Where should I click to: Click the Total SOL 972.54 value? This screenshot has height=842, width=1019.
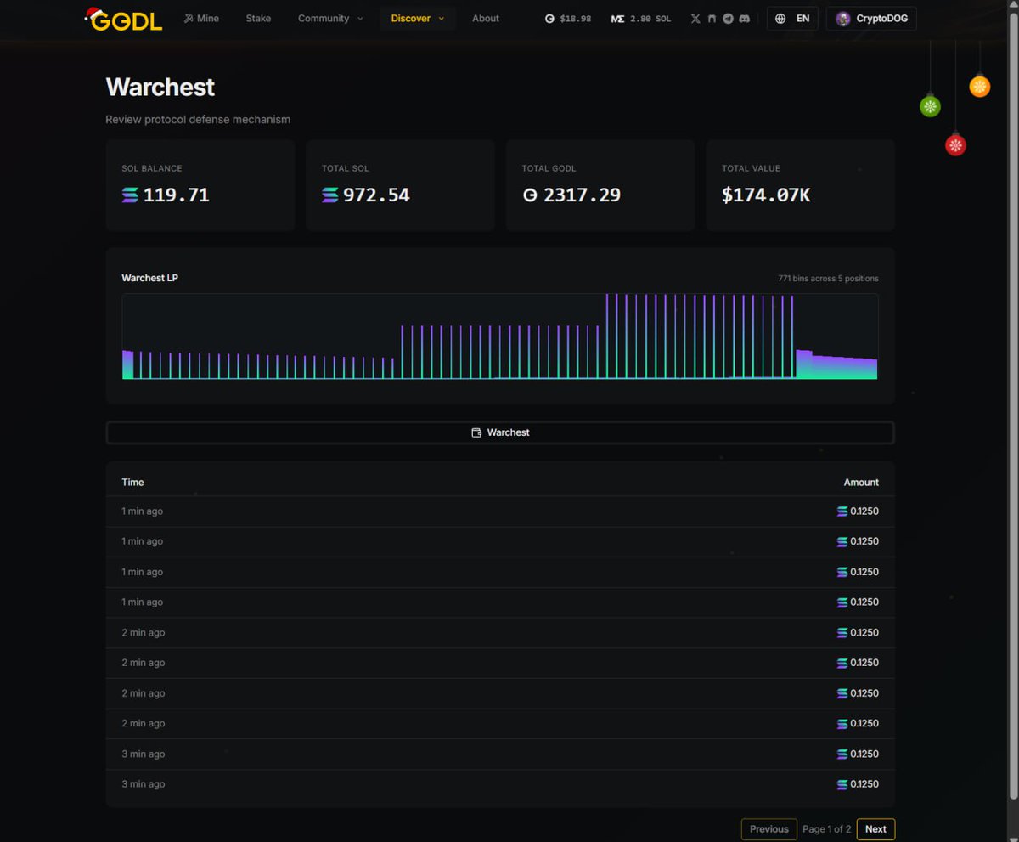(376, 195)
